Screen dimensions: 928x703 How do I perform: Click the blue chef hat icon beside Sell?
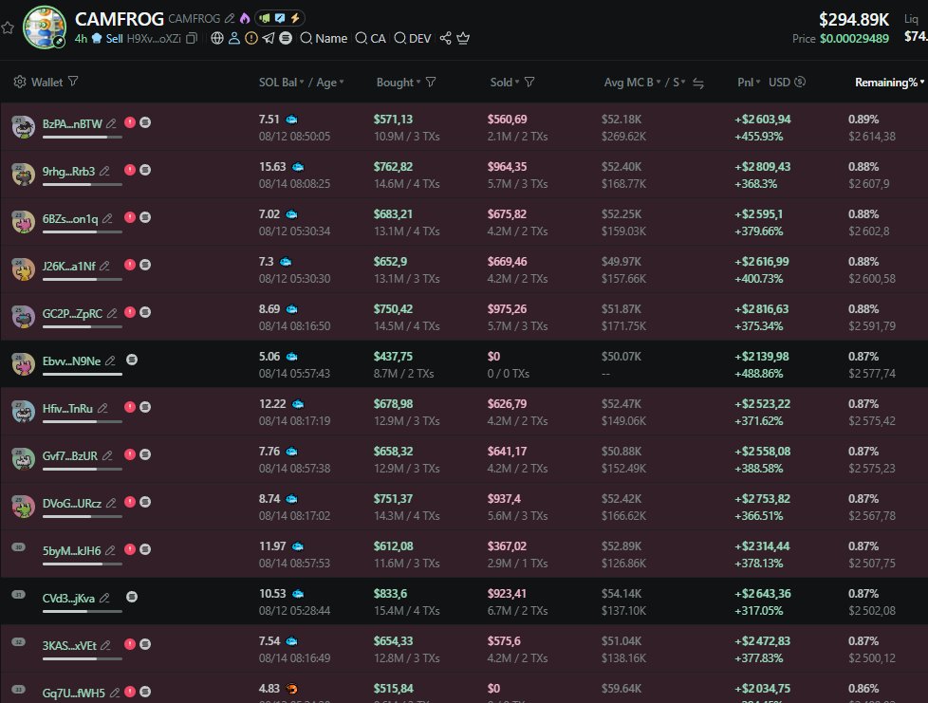(x=97, y=39)
